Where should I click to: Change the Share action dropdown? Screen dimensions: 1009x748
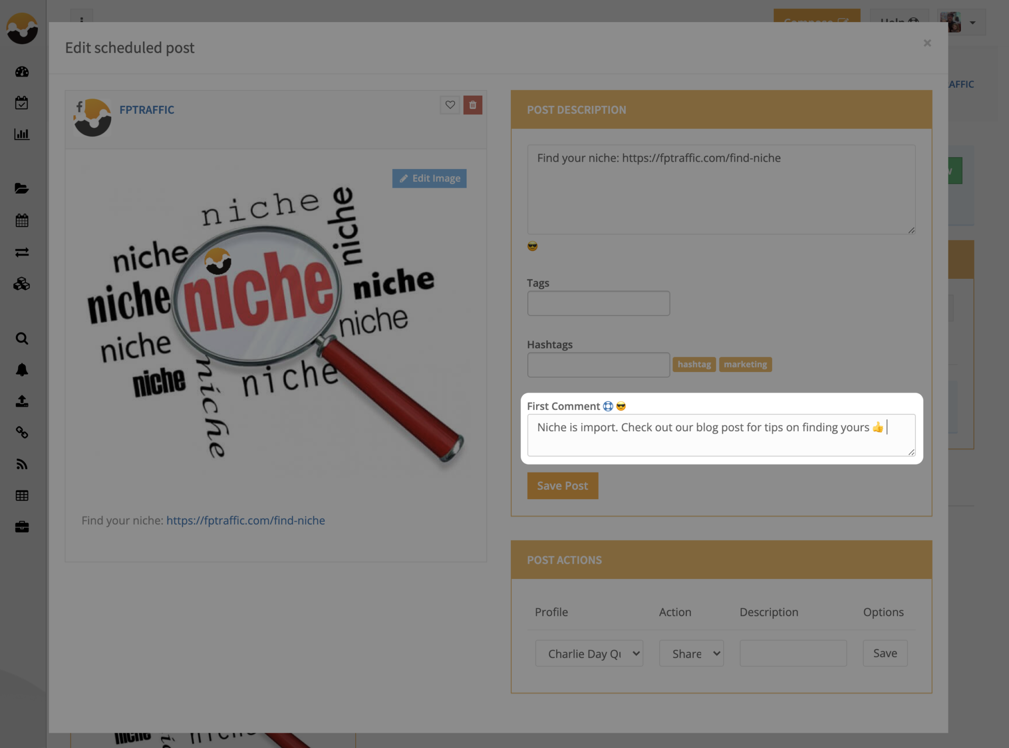point(691,653)
